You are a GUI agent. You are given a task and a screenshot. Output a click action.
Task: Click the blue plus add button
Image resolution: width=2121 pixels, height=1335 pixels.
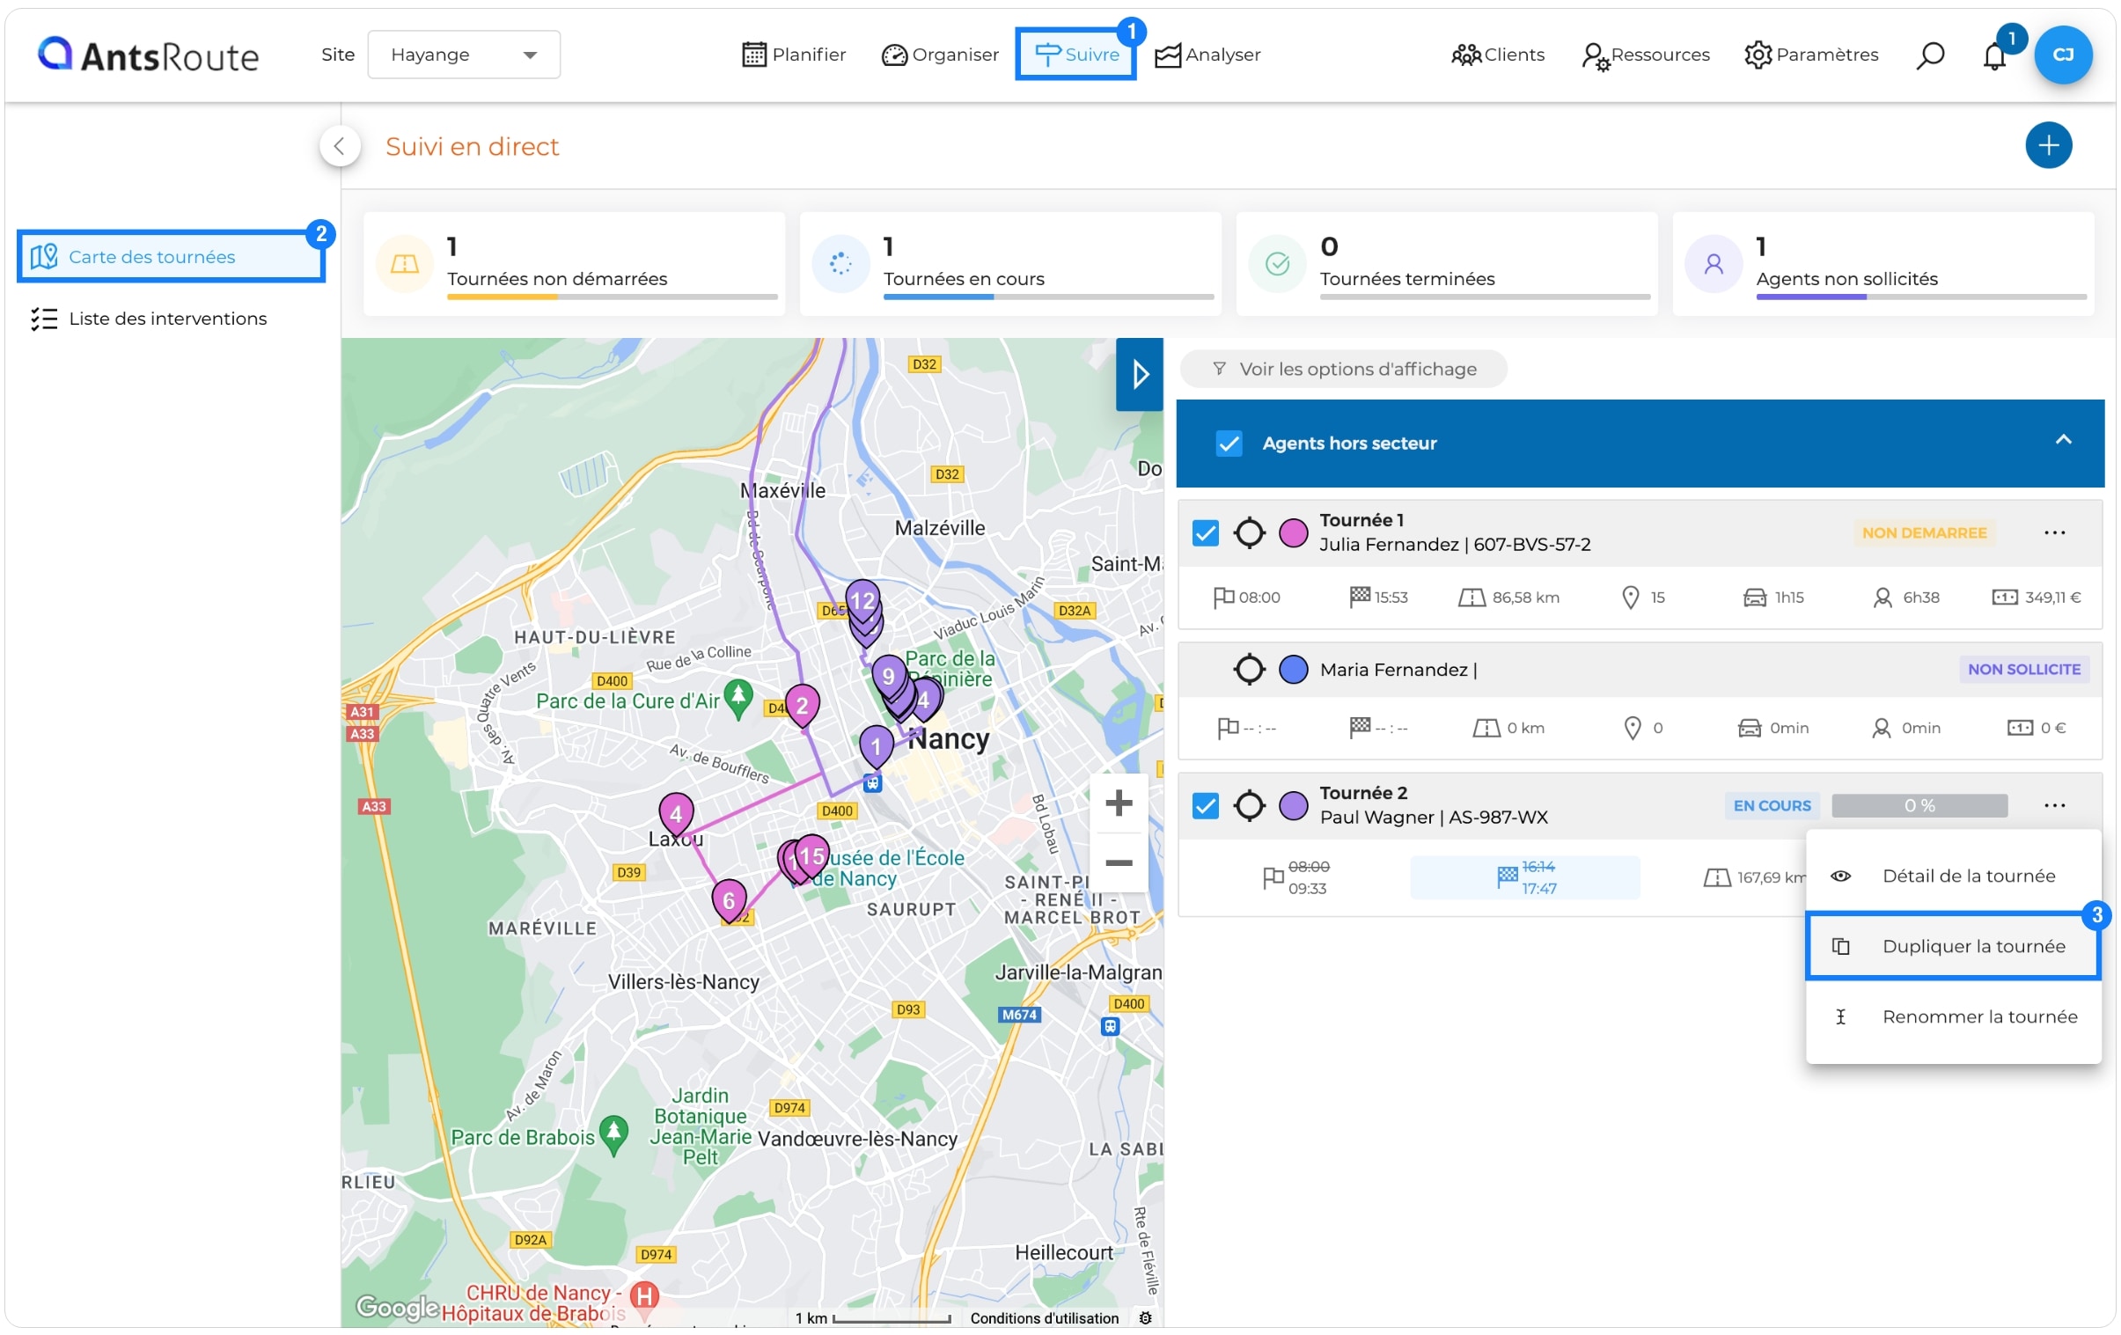click(2048, 145)
